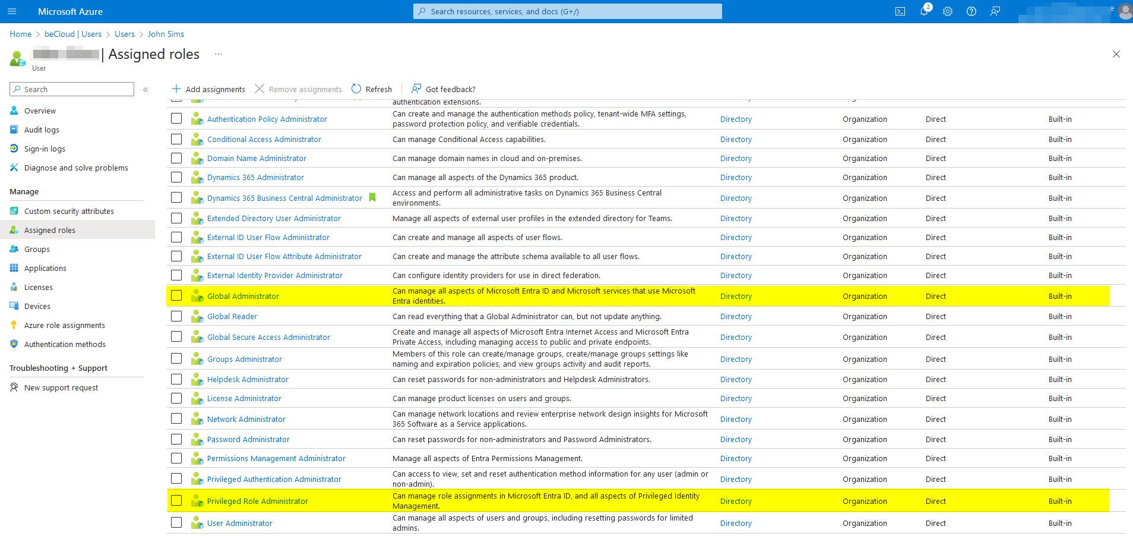Tick the Conditional Access Administrator checkbox
Image resolution: width=1133 pixels, height=536 pixels.
pos(176,139)
